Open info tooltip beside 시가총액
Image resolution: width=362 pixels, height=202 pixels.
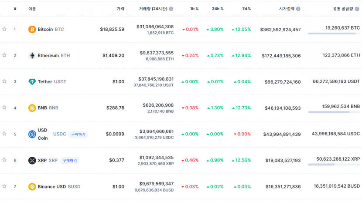298,9
